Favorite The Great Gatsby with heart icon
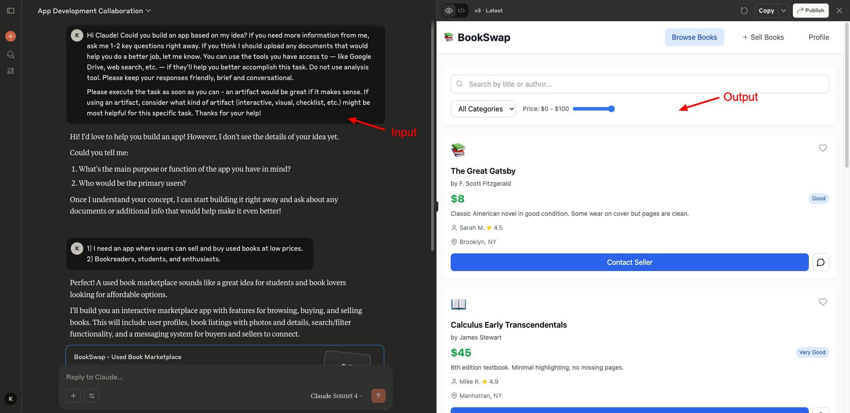 tap(823, 148)
